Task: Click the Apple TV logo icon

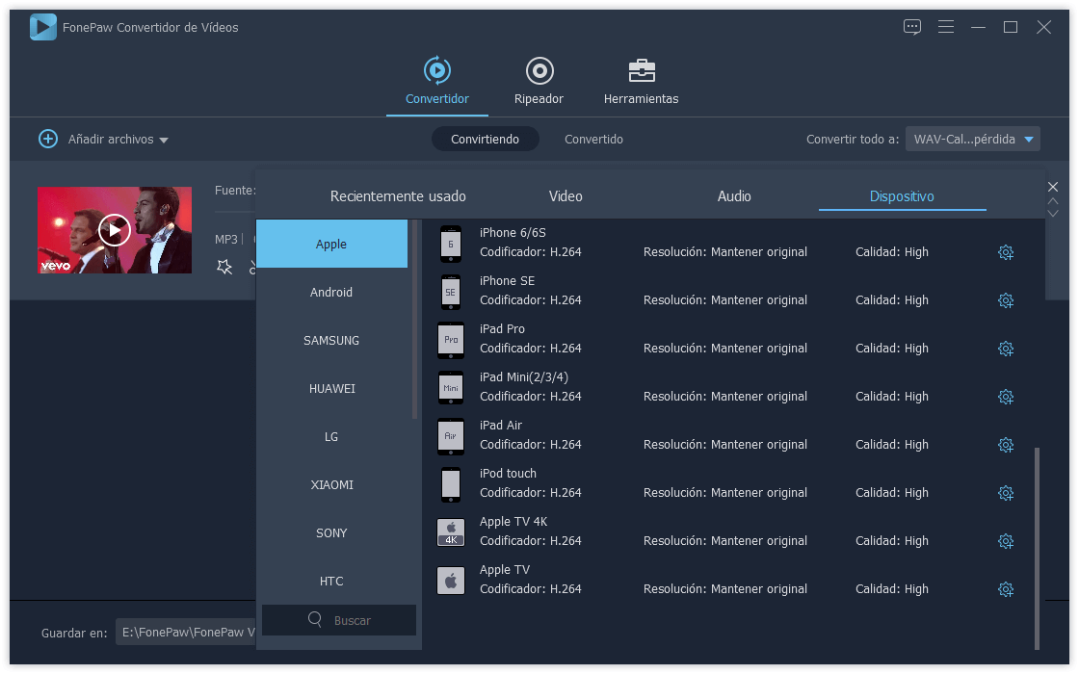Action: click(x=451, y=582)
